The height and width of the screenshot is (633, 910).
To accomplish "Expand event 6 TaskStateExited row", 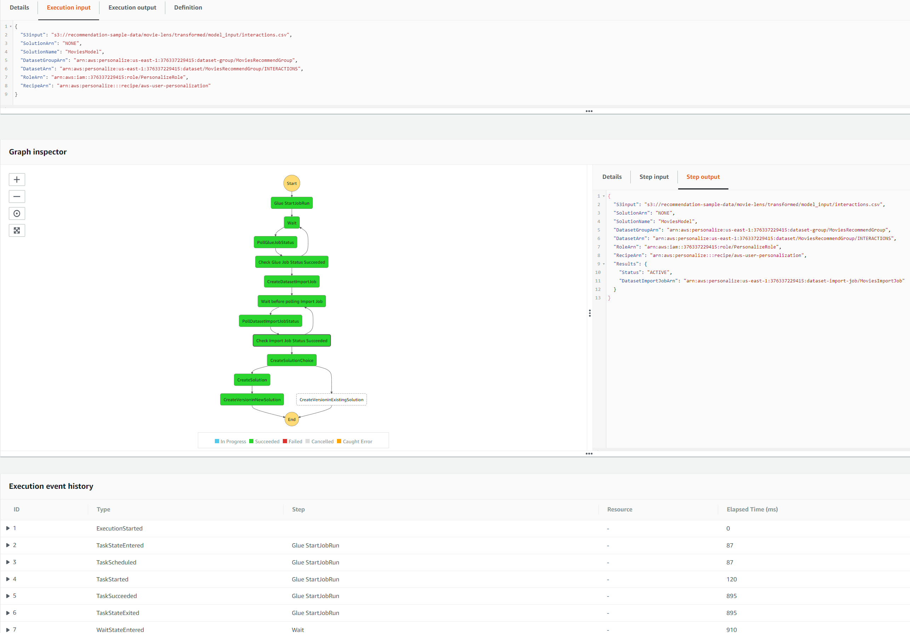I will point(8,613).
